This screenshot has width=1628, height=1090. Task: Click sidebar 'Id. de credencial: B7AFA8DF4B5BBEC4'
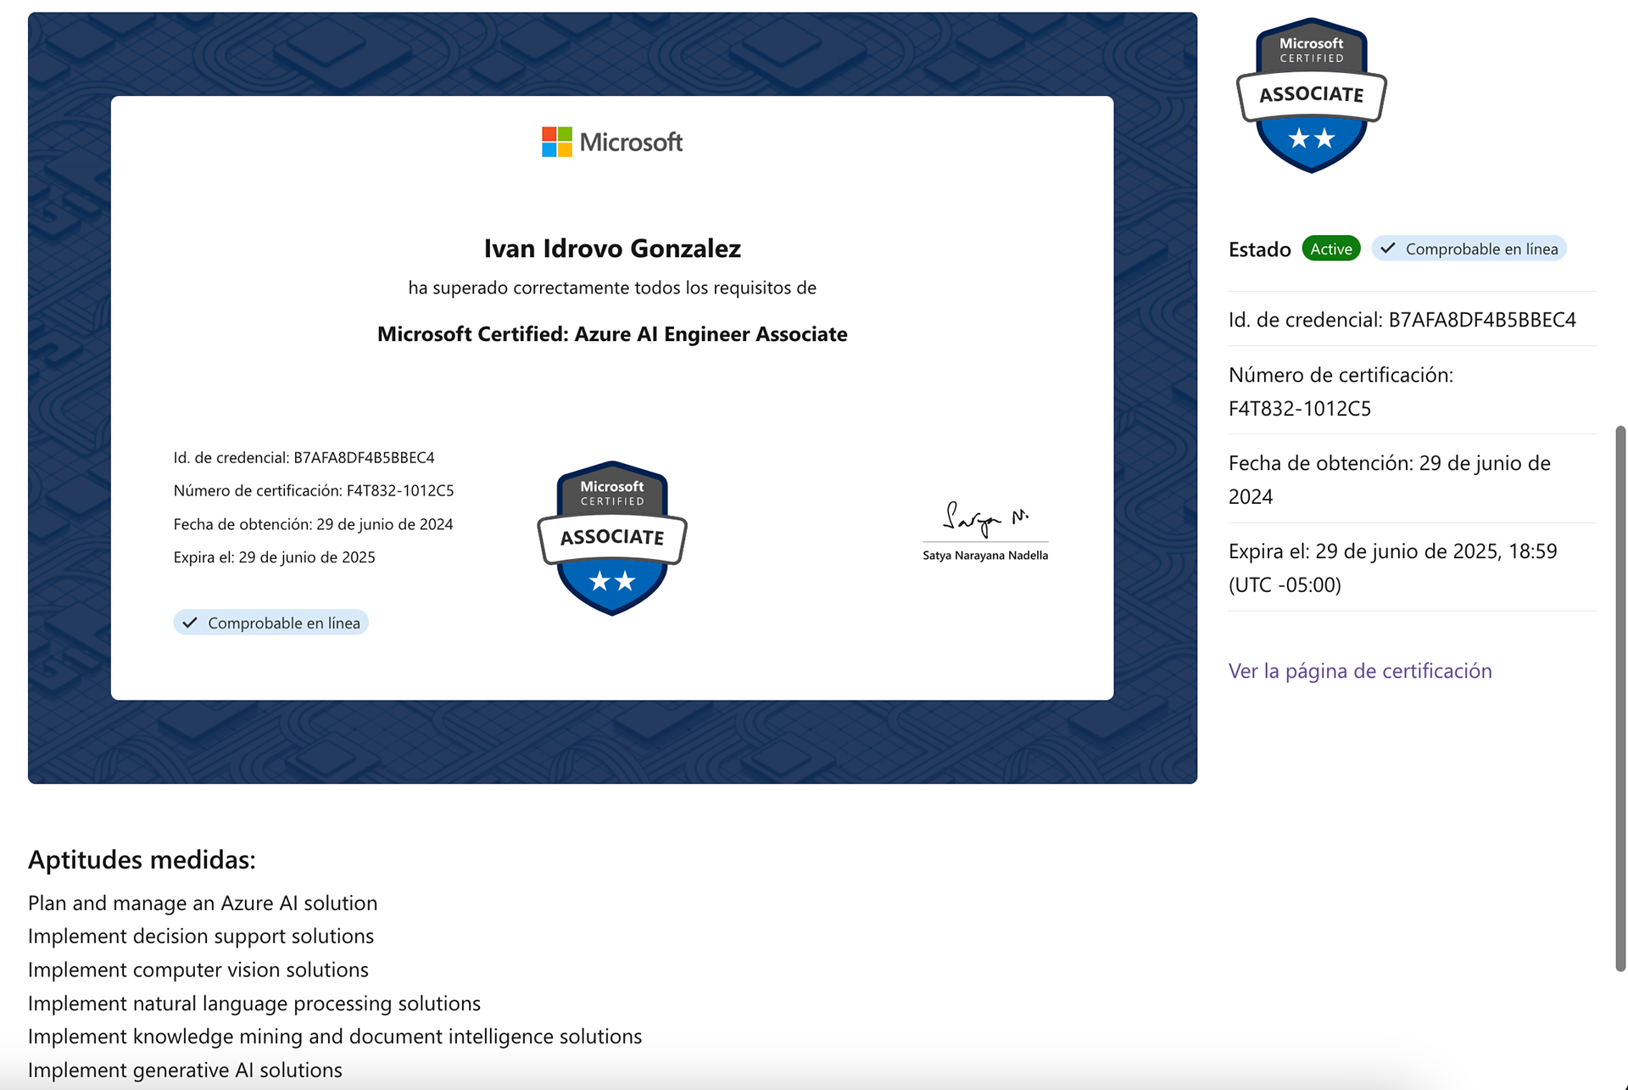(x=1402, y=320)
